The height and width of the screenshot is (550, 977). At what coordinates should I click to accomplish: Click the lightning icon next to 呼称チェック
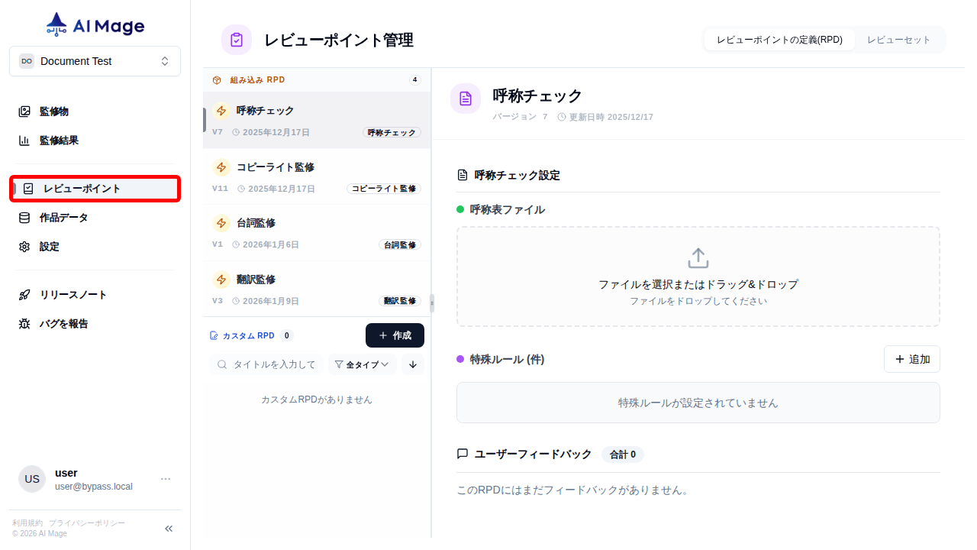point(221,110)
